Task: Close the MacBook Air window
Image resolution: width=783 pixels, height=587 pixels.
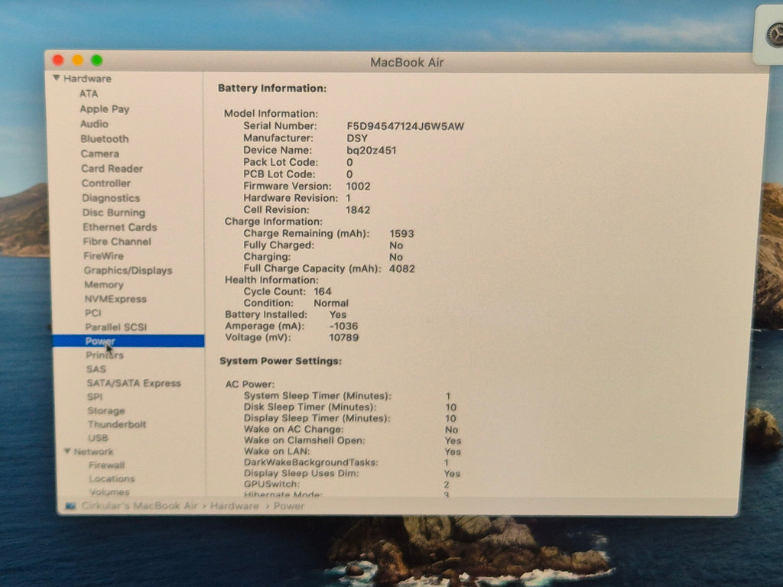Action: (58, 60)
